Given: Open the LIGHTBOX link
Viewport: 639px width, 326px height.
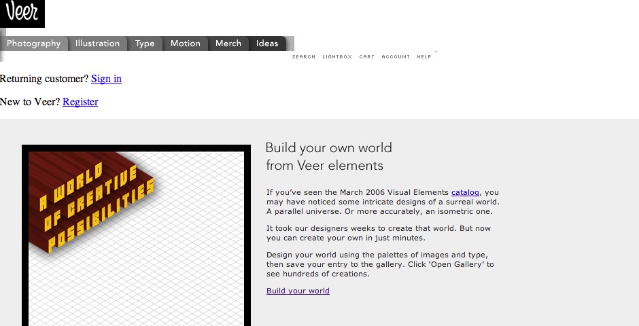Looking at the screenshot, I should 337,56.
